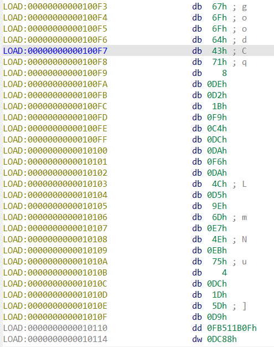This screenshot has height=347, width=274.
Task: Click the byte value 75h
Action: [x=219, y=261]
